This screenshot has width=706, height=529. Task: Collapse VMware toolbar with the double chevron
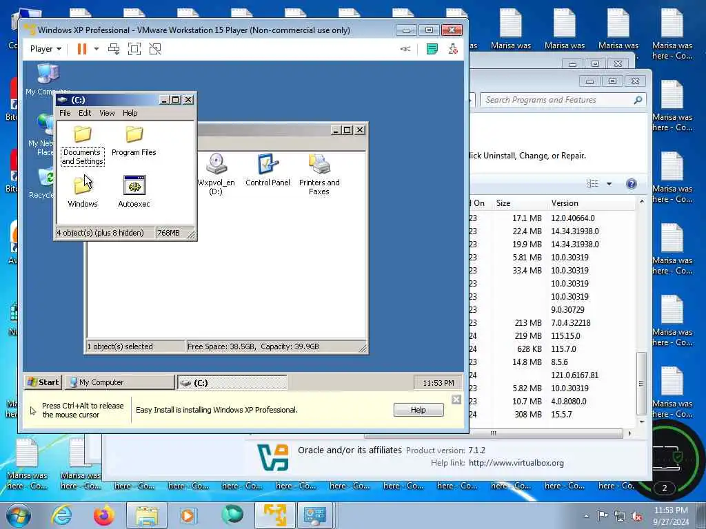(x=405, y=49)
